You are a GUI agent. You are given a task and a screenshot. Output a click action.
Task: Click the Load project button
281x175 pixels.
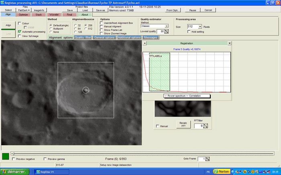point(85,10)
